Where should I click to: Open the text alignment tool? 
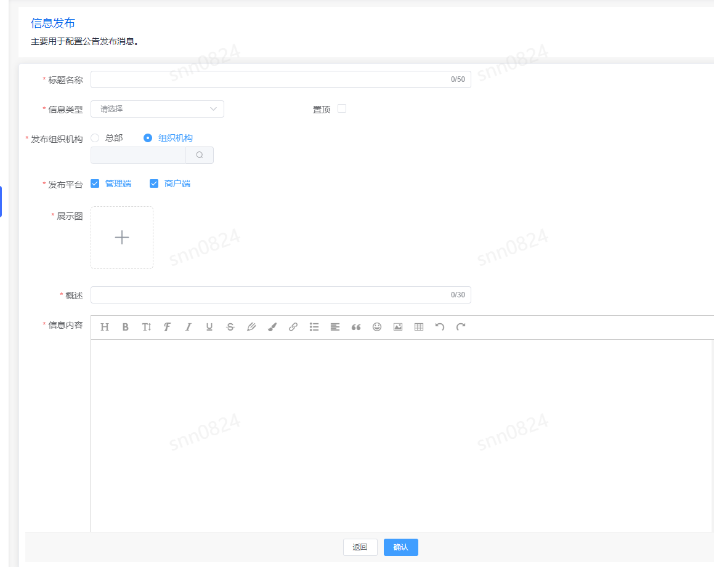click(x=335, y=327)
